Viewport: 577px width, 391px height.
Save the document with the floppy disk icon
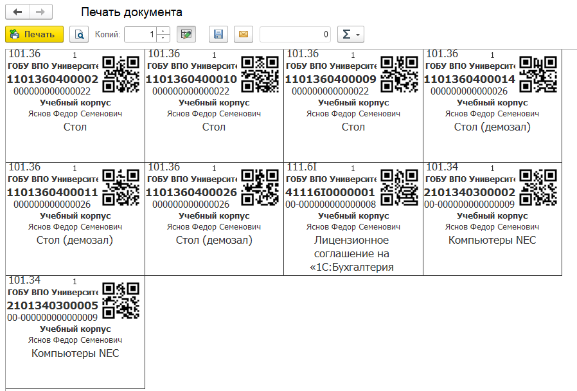pyautogui.click(x=218, y=34)
